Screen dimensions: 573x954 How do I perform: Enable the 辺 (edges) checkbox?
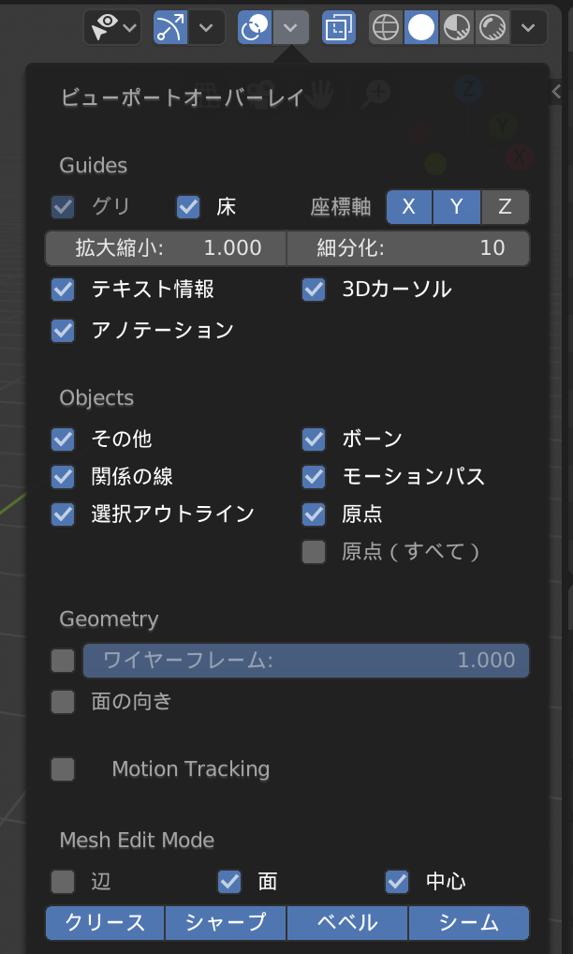coord(63,882)
